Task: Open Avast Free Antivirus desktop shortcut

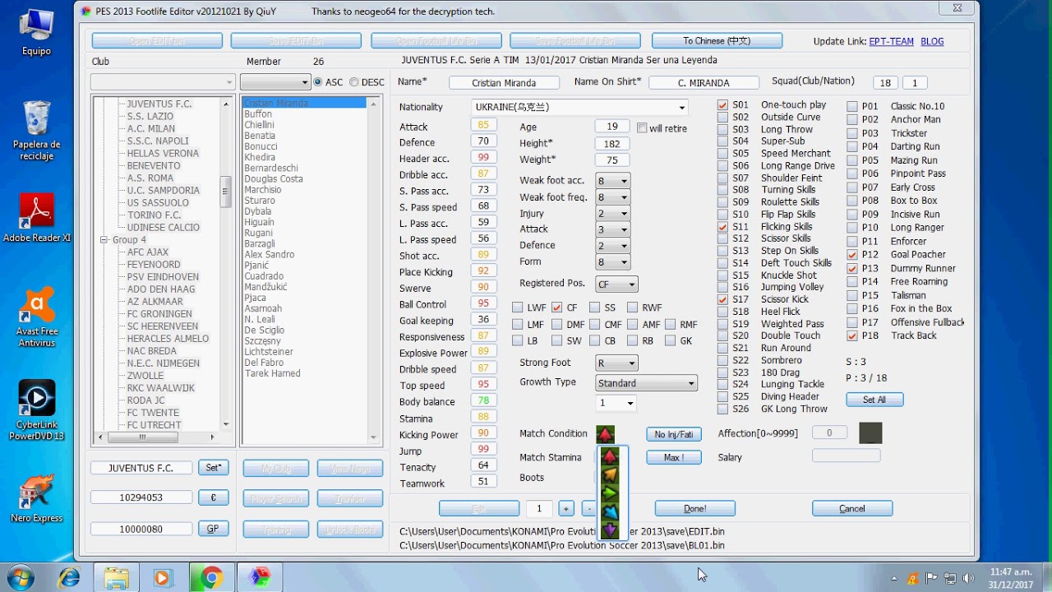Action: coord(37,317)
